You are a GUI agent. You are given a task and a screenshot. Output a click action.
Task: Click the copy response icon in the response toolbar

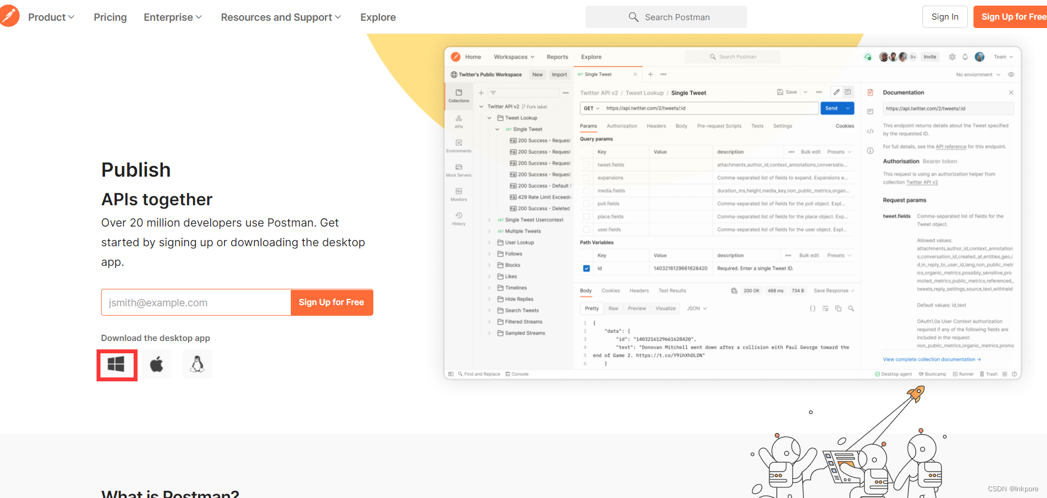point(838,308)
